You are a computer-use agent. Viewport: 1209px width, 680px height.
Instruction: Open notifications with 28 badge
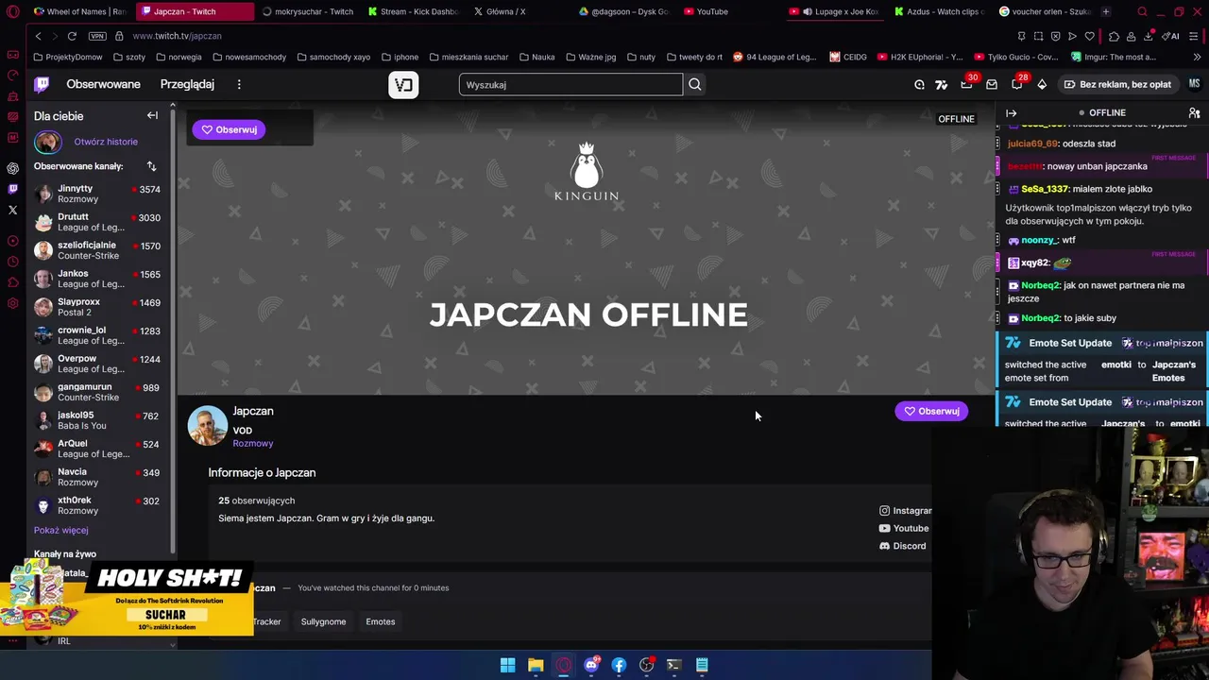[x=1017, y=84]
